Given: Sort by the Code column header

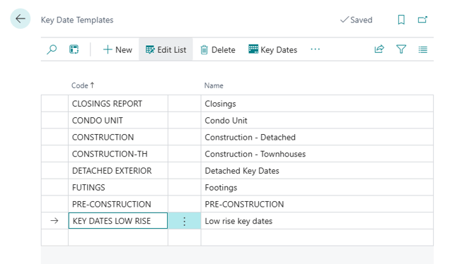Looking at the screenshot, I should pos(83,85).
